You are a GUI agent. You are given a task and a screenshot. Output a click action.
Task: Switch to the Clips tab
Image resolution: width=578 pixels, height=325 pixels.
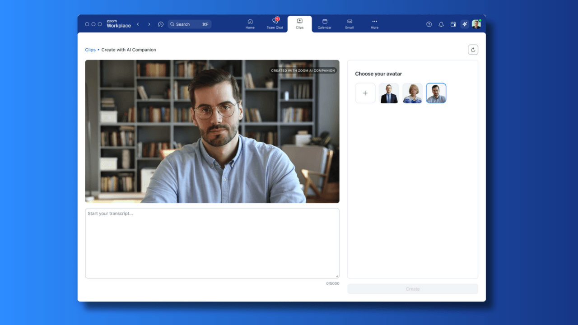click(299, 23)
